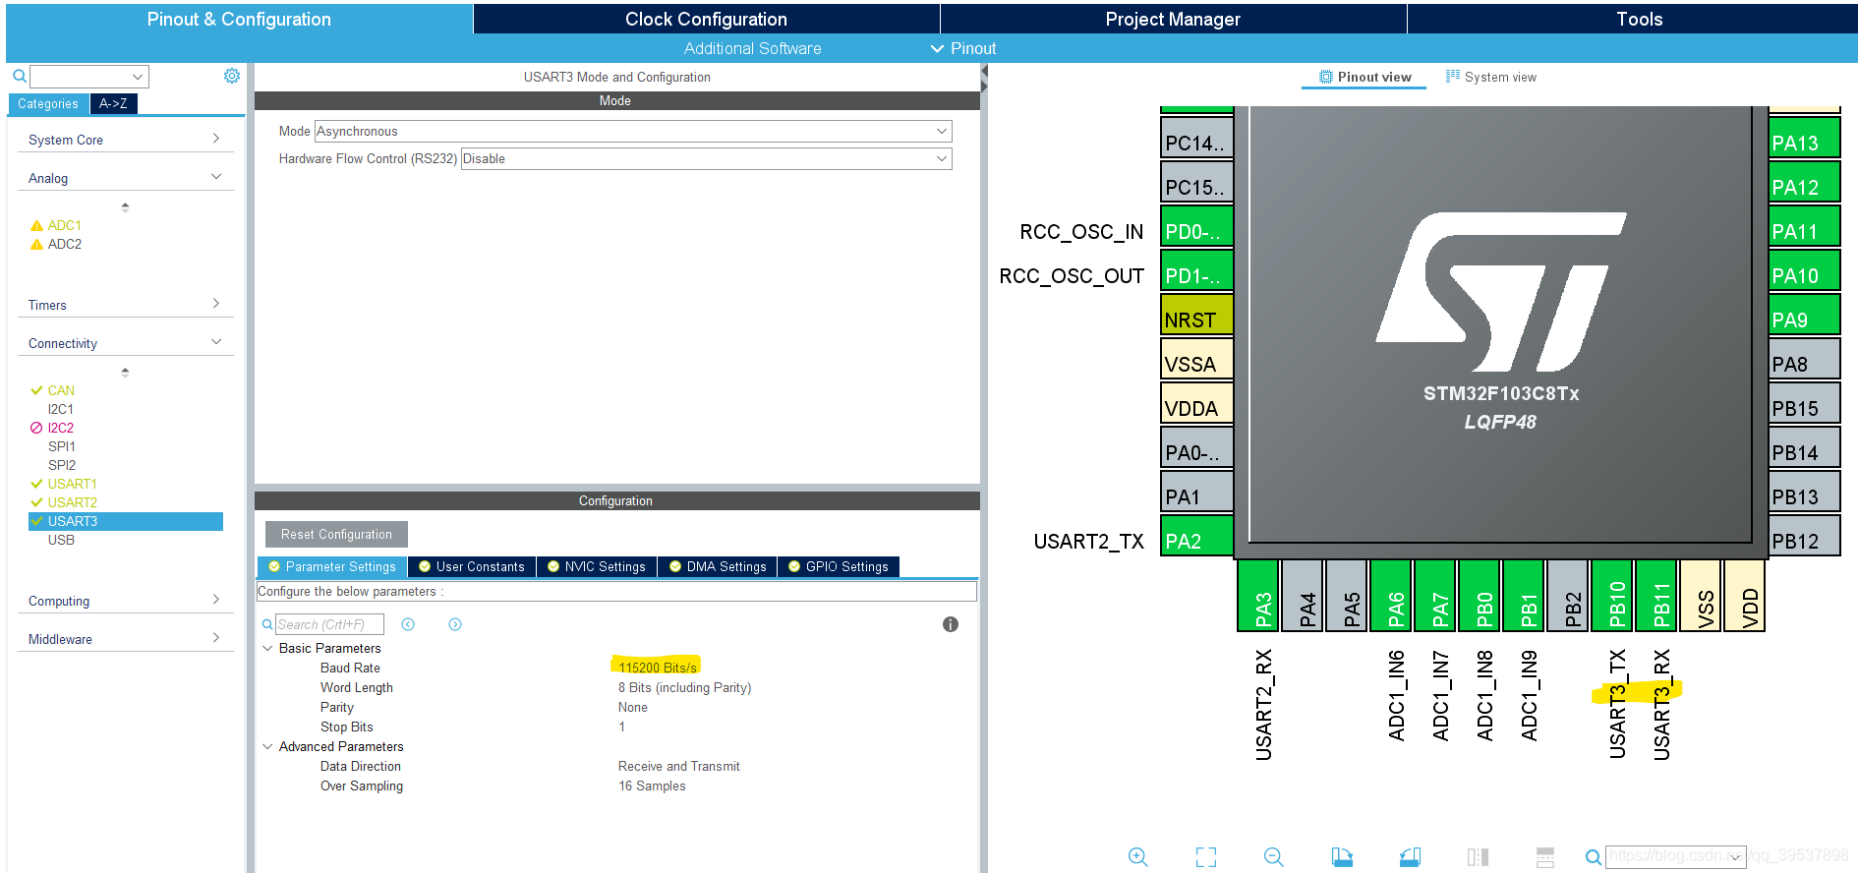Select ADC1 in Analog list

[x=64, y=225]
